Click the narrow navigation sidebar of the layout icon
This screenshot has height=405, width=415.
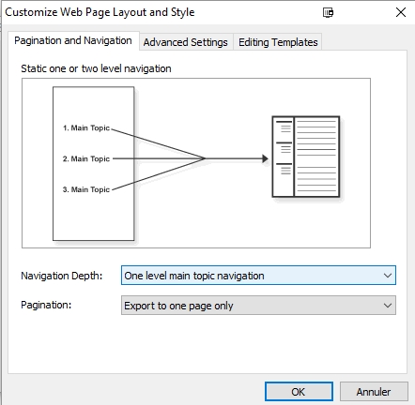pyautogui.click(x=284, y=157)
